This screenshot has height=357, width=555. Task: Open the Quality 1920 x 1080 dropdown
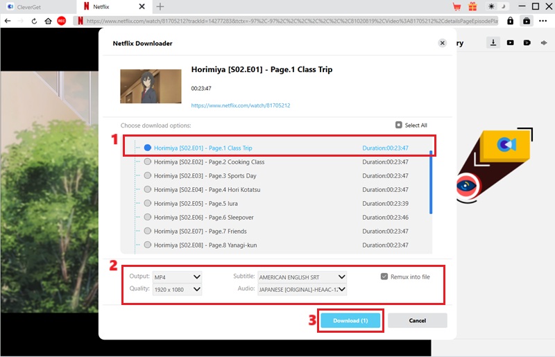click(x=178, y=290)
